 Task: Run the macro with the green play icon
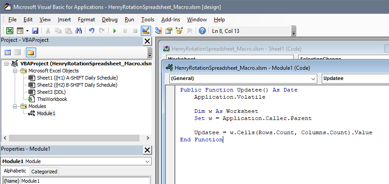click(115, 31)
